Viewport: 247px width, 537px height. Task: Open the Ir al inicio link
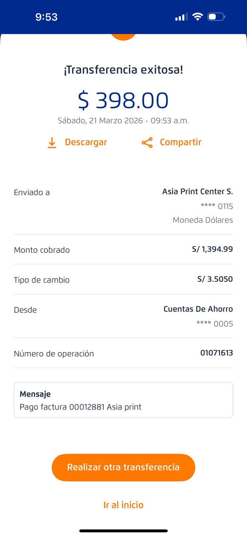click(123, 505)
